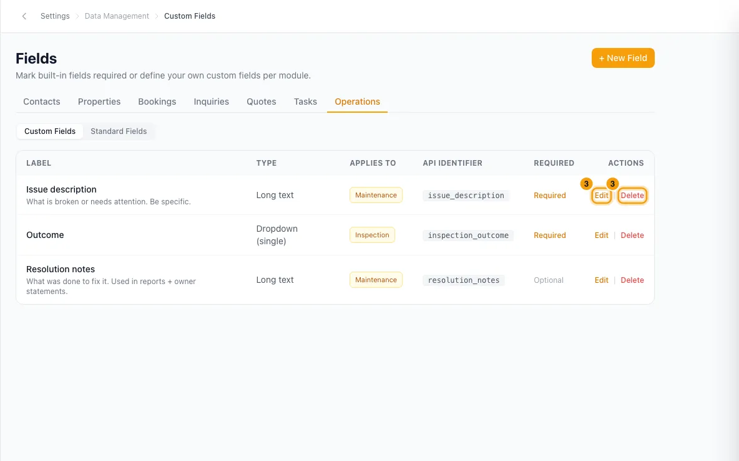
Task: Click Optional status for Resolution notes
Action: (548, 280)
